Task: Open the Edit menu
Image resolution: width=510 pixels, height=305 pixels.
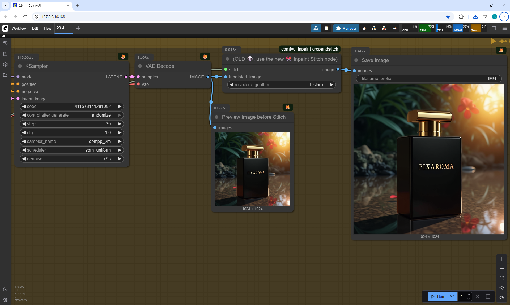Action: [x=35, y=28]
